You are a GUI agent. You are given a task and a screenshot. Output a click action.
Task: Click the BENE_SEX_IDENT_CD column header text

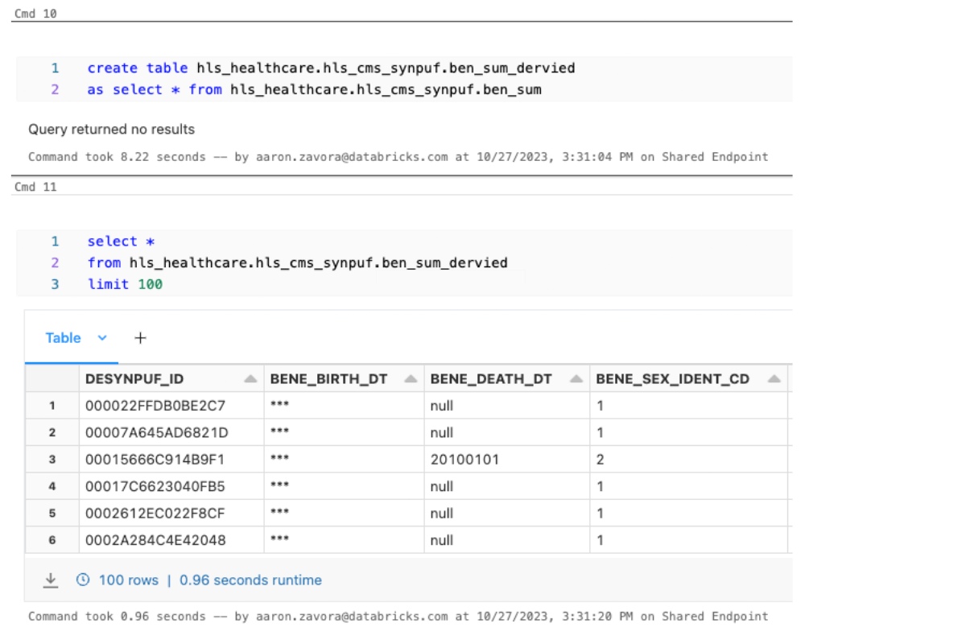pyautogui.click(x=673, y=379)
